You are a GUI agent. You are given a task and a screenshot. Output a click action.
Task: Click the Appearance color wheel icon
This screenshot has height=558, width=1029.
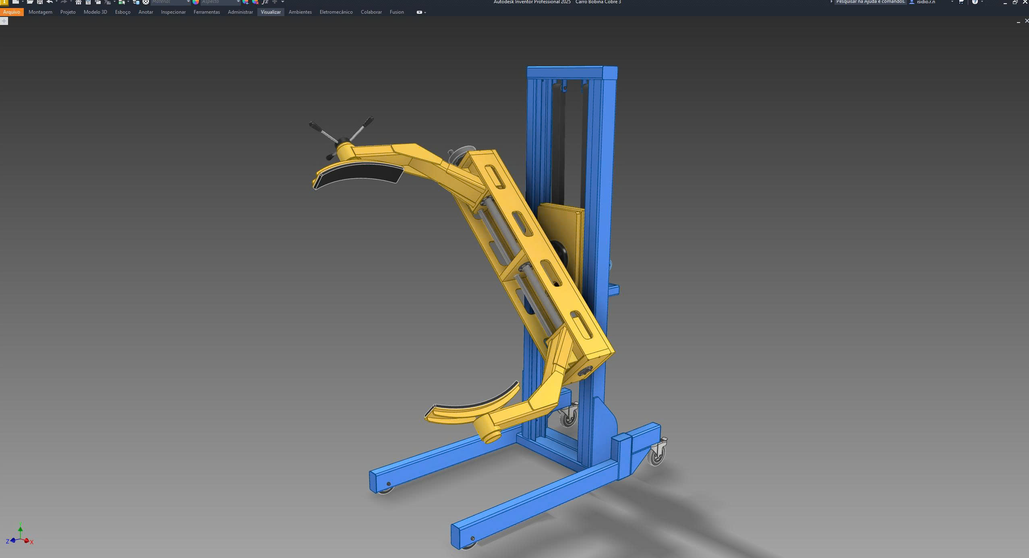tap(196, 2)
